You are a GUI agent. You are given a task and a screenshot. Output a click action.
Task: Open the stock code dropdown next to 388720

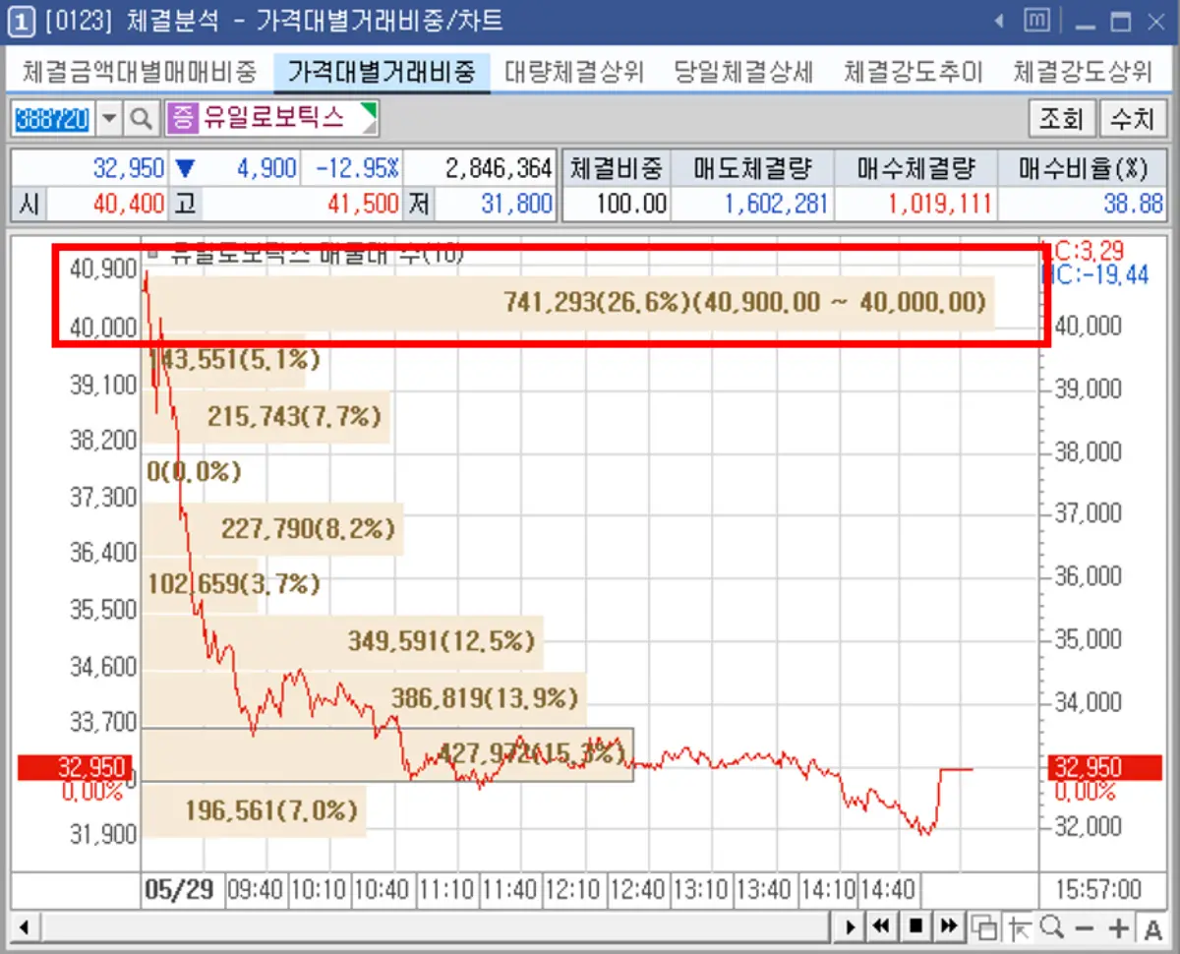[108, 118]
